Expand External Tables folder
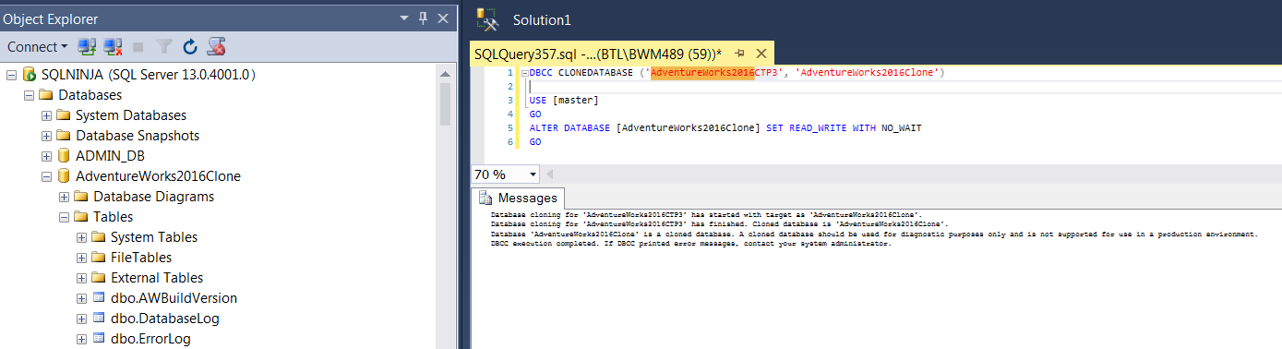 click(x=81, y=278)
